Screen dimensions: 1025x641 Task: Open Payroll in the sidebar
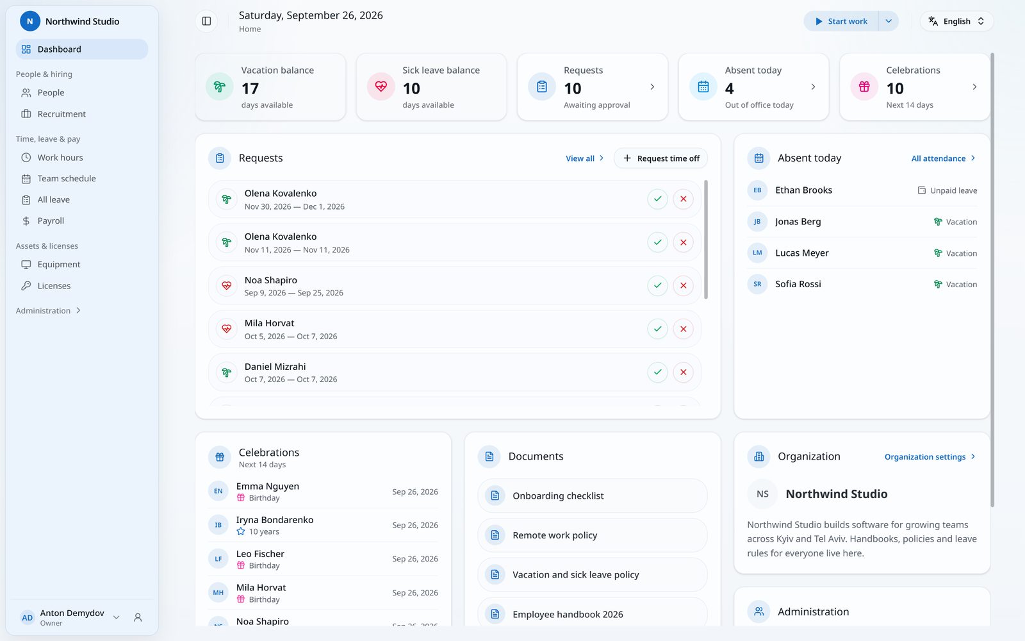[82, 221]
